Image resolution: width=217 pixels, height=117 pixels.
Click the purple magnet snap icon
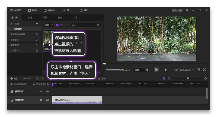164,78
